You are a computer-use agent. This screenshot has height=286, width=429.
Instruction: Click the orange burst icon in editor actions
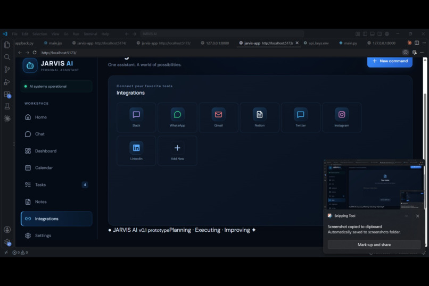tap(410, 43)
